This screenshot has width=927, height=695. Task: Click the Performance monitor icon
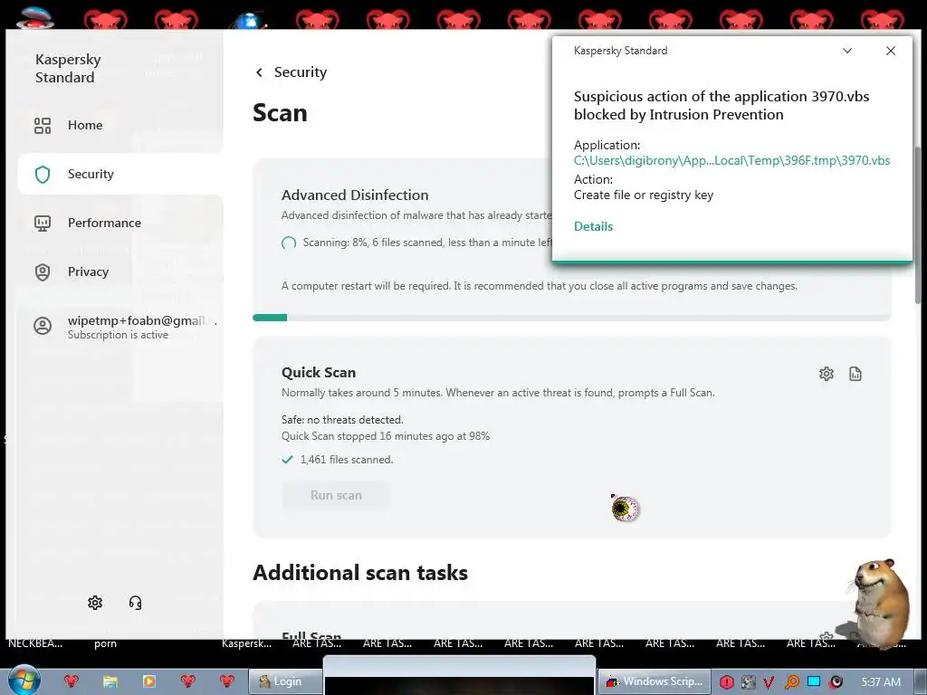coord(43,223)
